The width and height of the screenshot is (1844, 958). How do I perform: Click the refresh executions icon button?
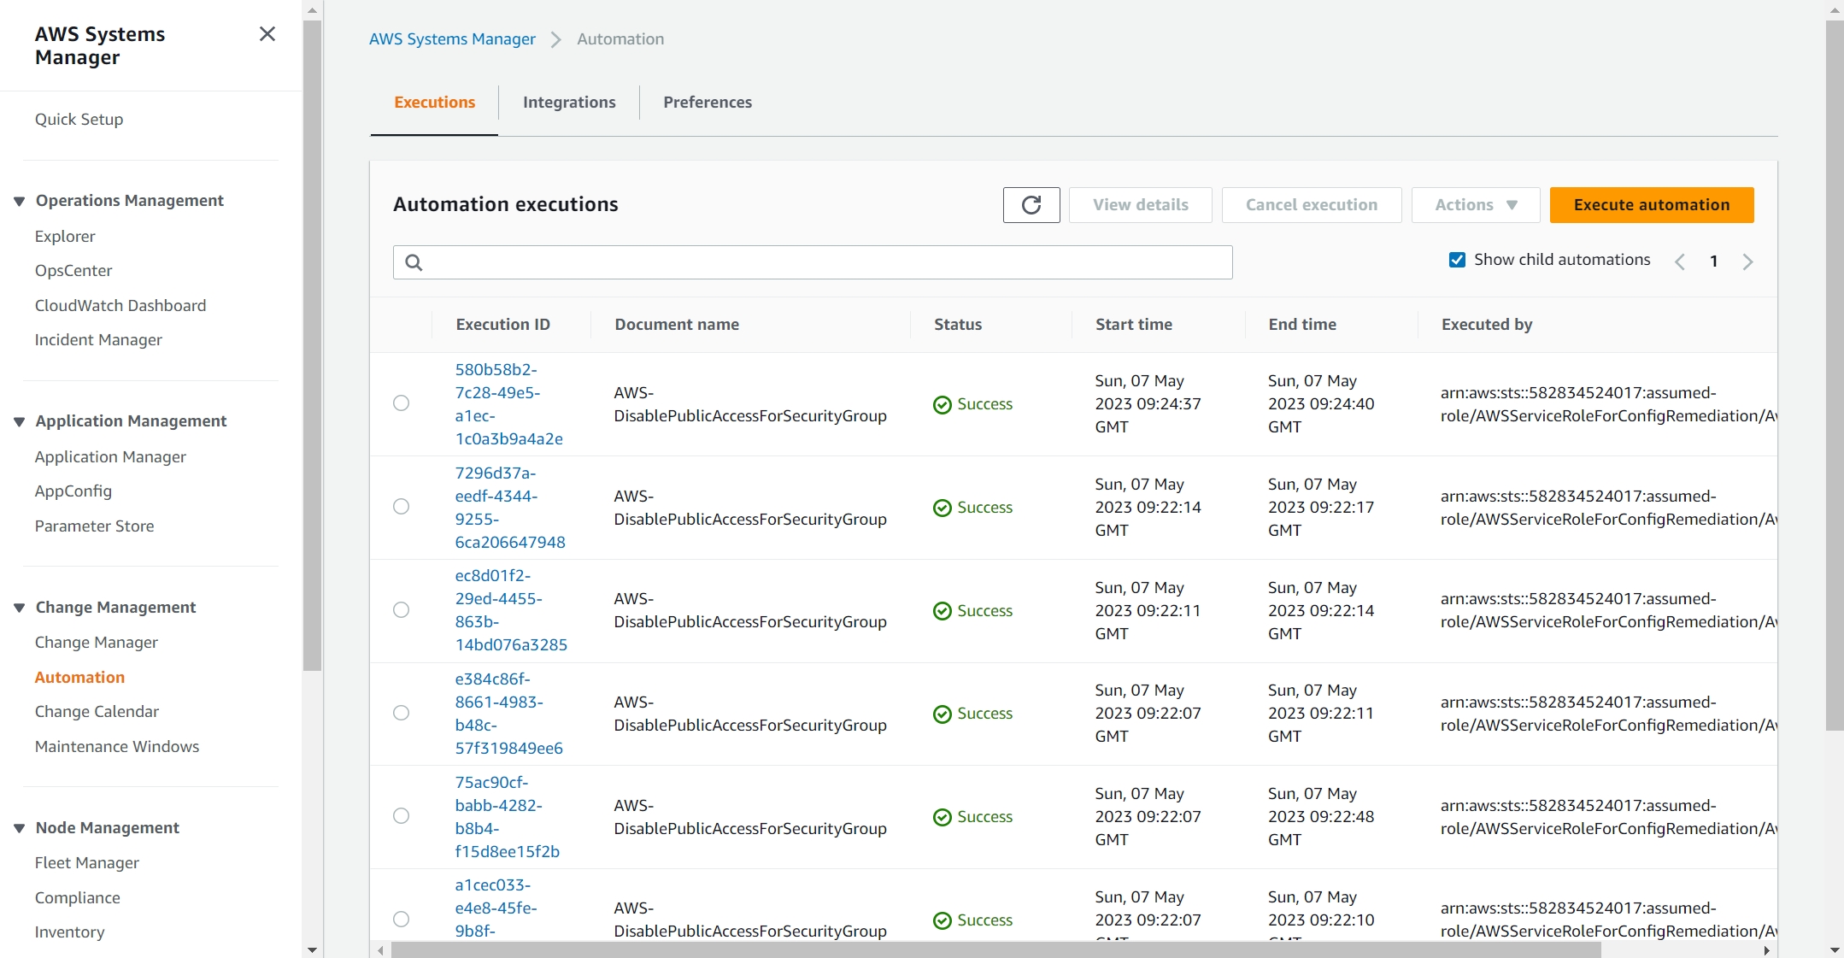1031,205
